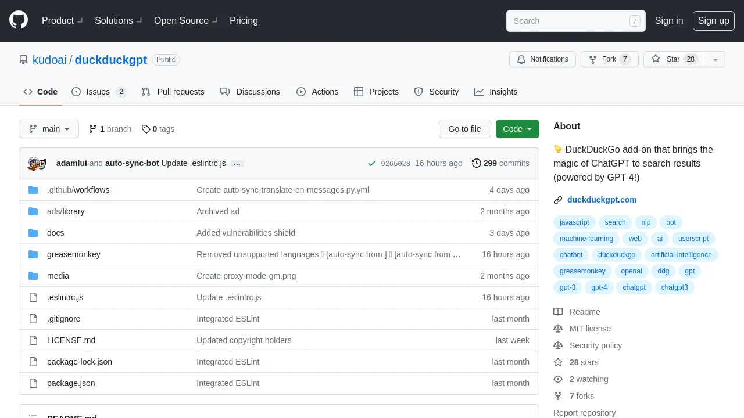The image size is (744, 418).
Task: Select the greasemonkey topic tag
Action: pos(582,271)
